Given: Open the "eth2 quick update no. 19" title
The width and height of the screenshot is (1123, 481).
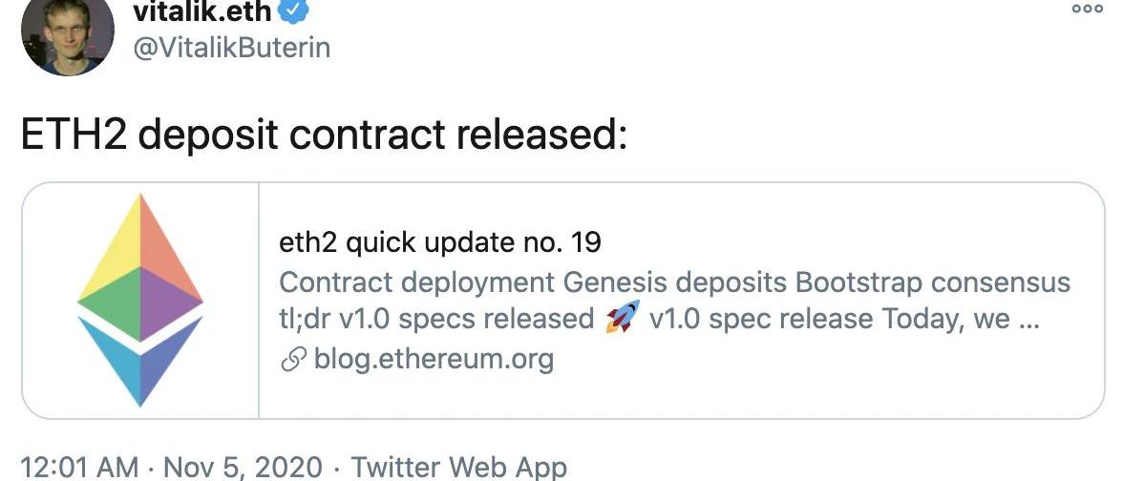Looking at the screenshot, I should 439,242.
